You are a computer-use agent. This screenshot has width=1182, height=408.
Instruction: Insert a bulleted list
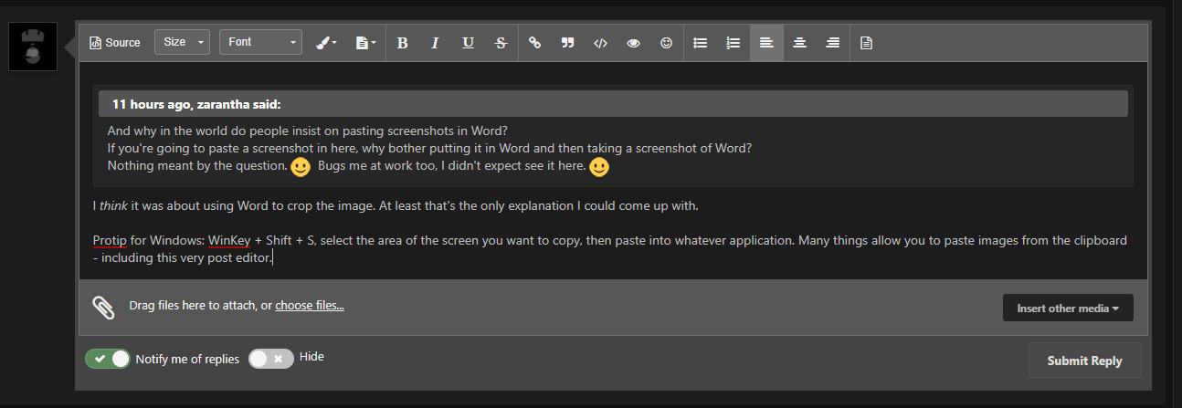tap(701, 43)
